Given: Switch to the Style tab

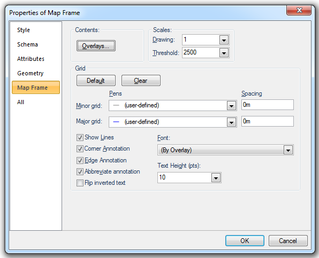Looking at the screenshot, I should click(x=24, y=30).
